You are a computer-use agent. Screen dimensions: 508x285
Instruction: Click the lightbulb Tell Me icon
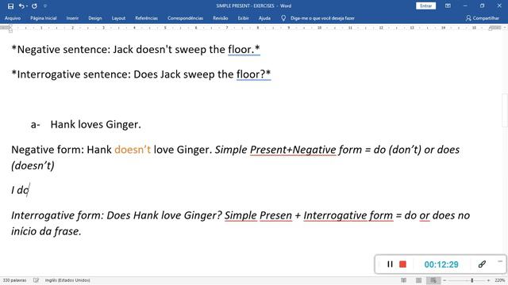283,18
